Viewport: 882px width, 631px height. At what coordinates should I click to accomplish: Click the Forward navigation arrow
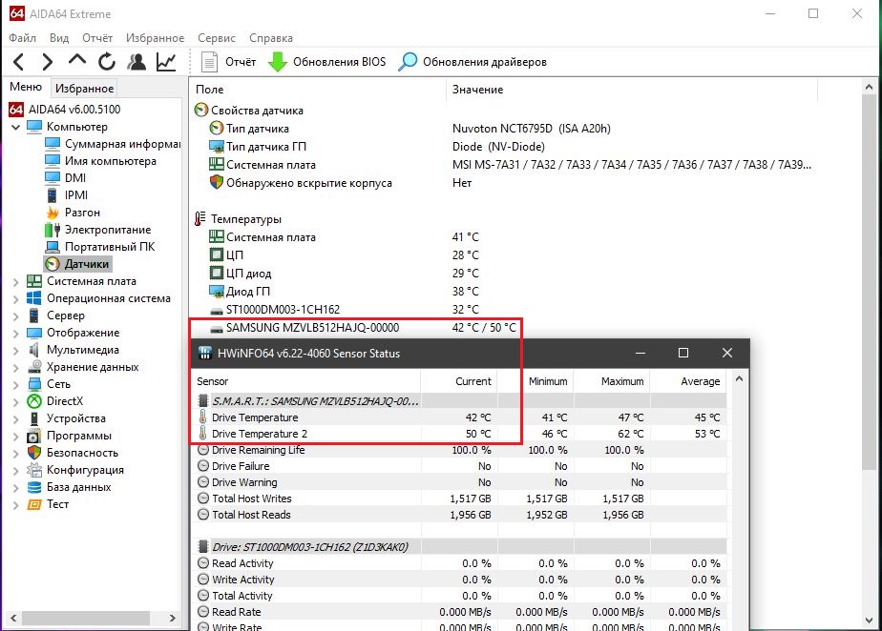tap(48, 62)
